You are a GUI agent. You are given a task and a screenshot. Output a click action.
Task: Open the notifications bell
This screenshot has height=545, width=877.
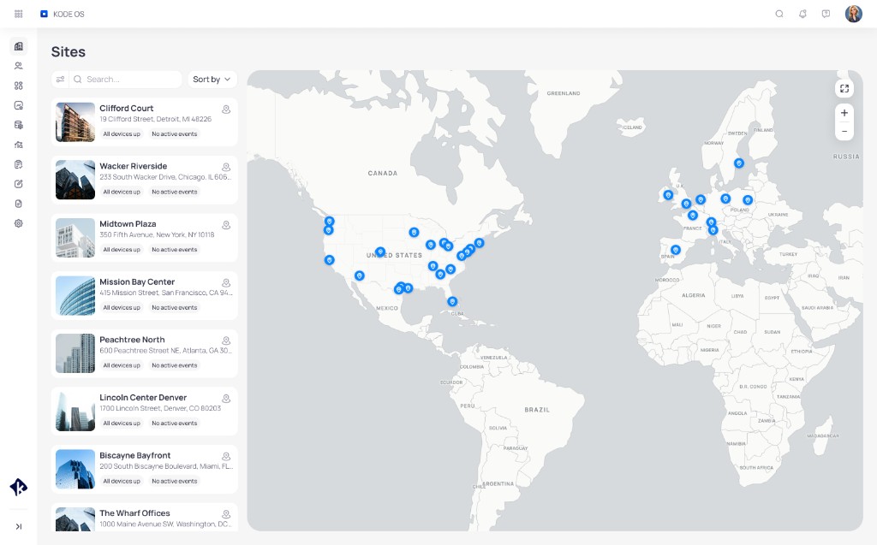pos(802,14)
